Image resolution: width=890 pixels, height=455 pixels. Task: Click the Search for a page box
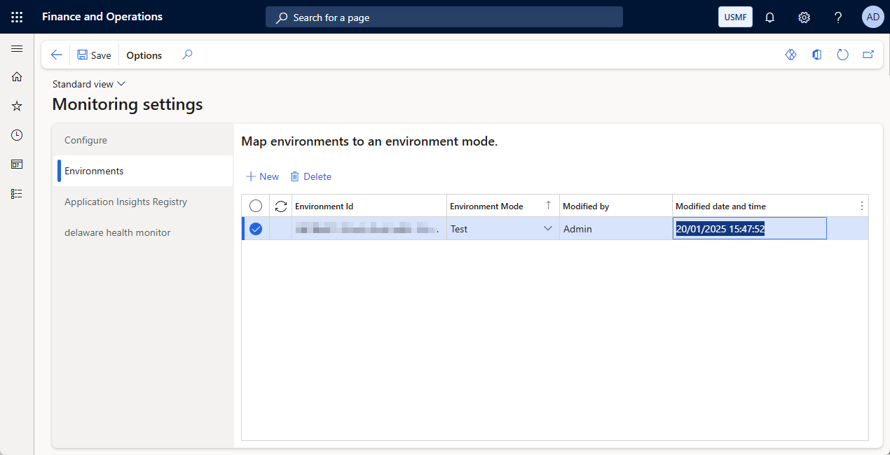(x=444, y=17)
